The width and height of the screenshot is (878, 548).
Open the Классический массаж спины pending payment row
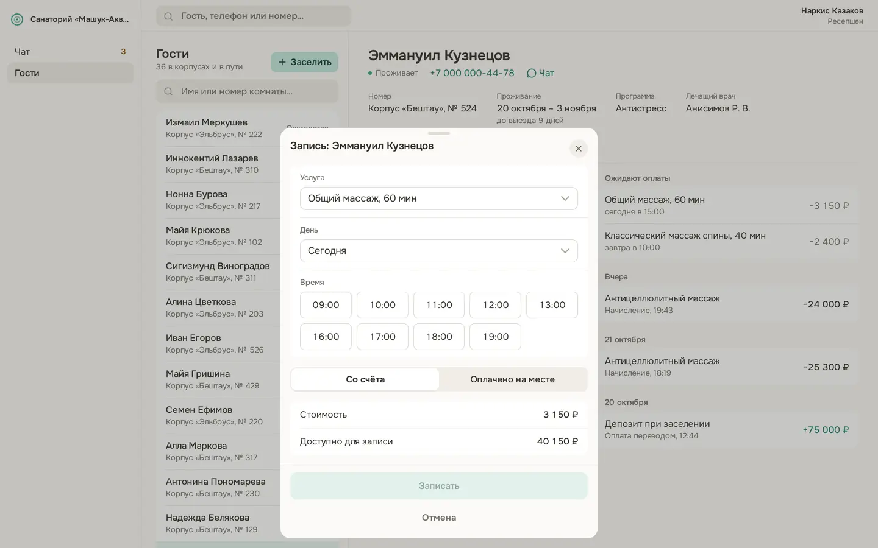click(728, 242)
